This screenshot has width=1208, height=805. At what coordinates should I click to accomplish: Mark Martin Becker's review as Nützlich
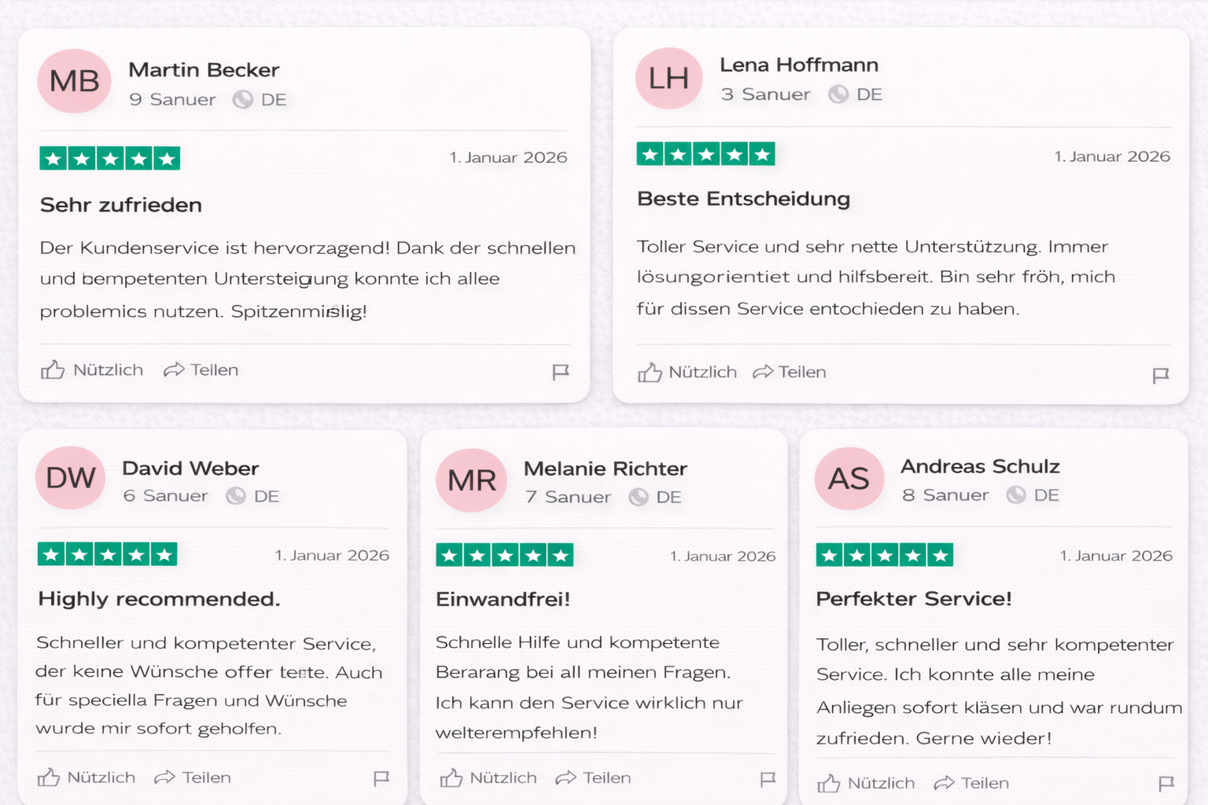92,370
